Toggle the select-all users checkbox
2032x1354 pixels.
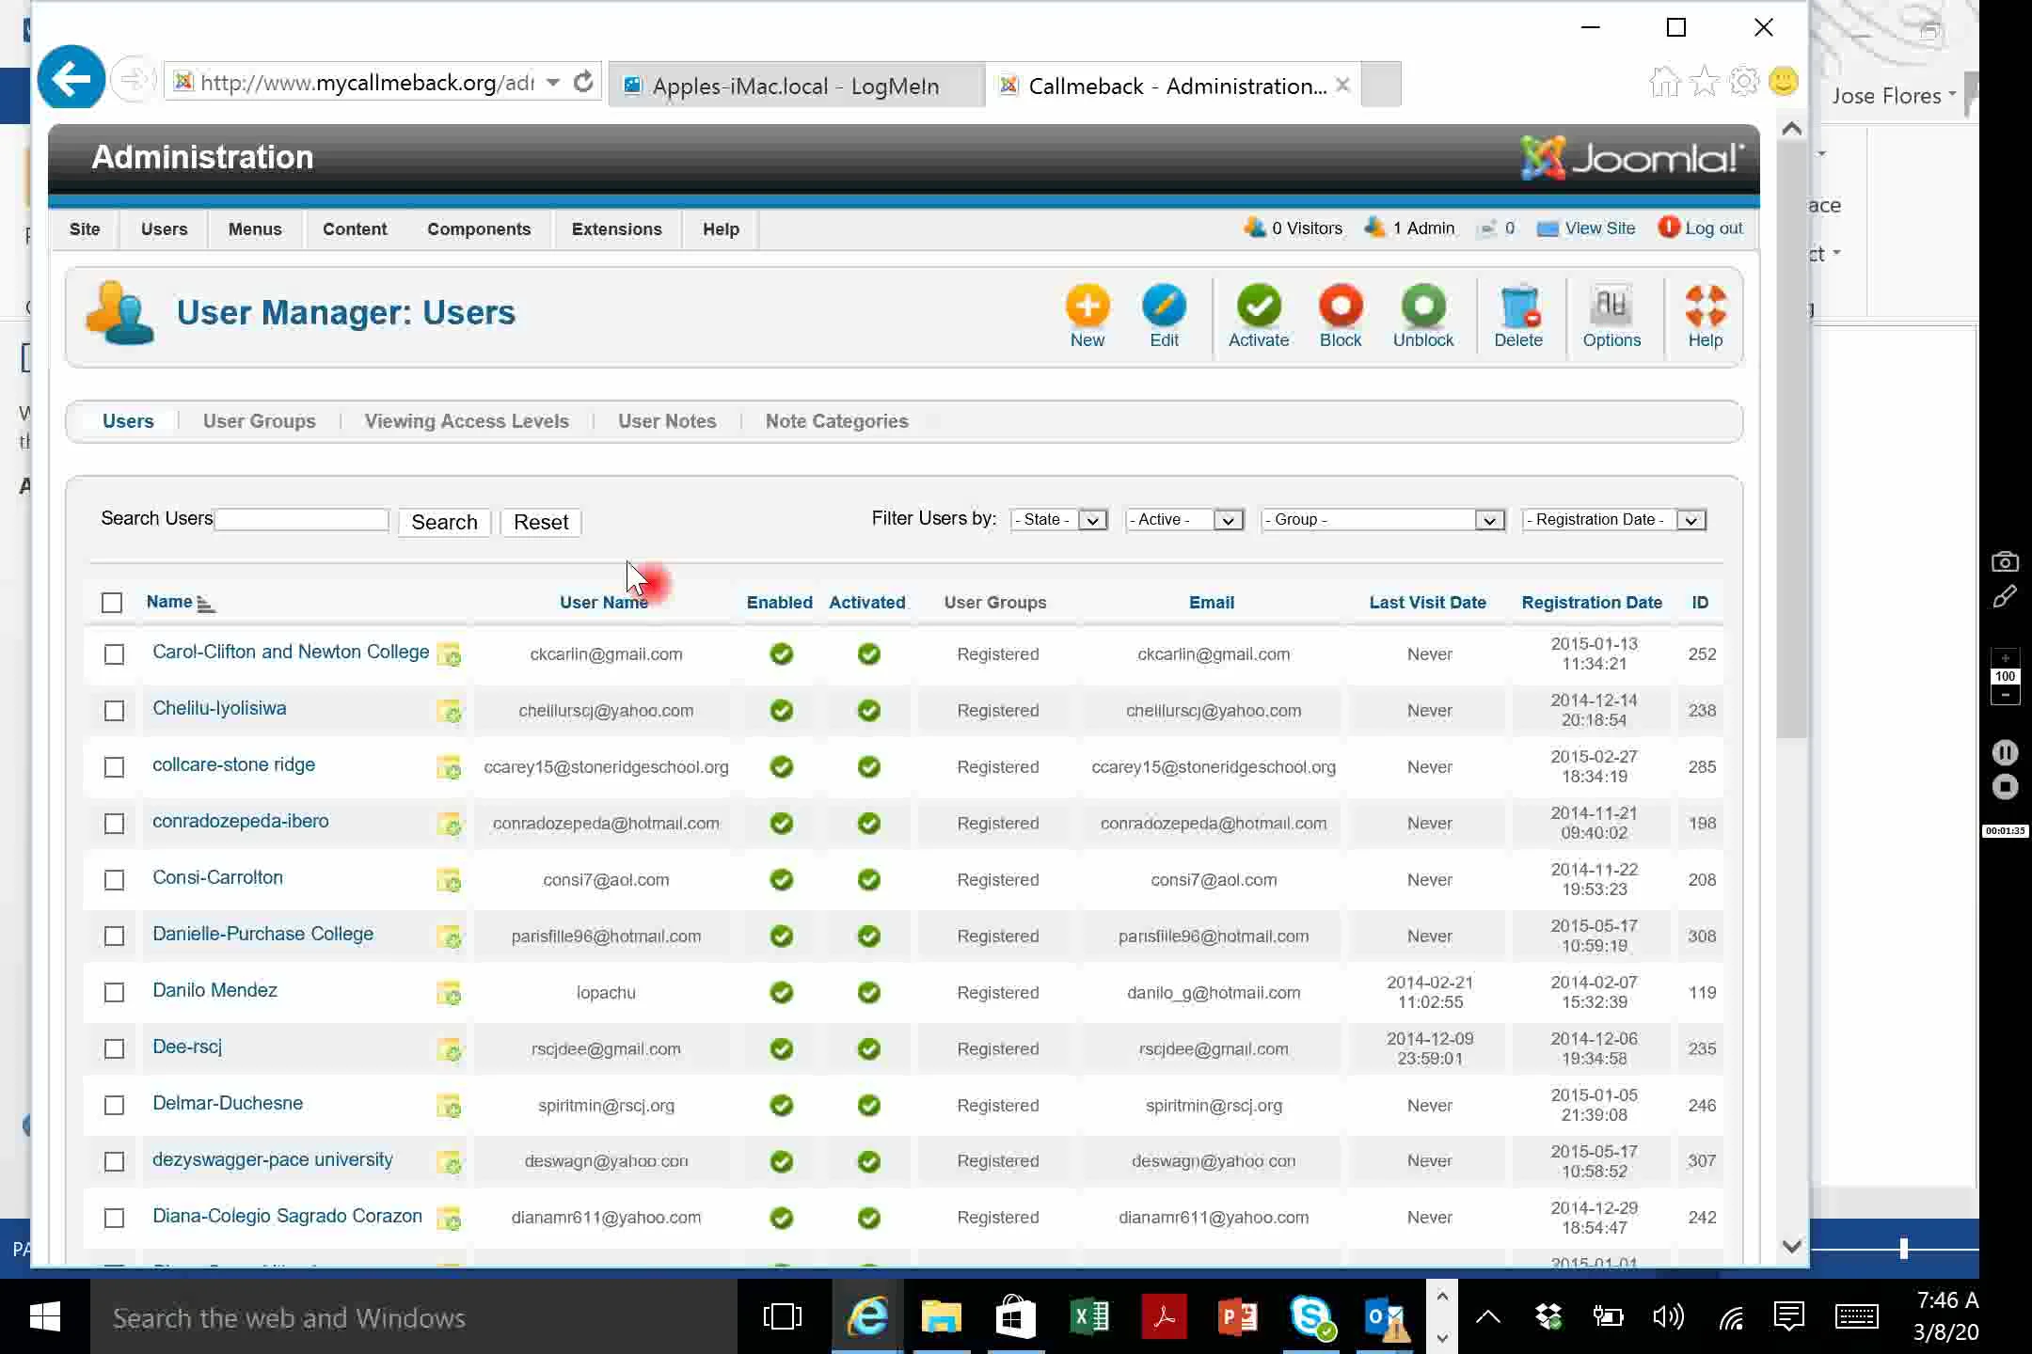point(112,603)
